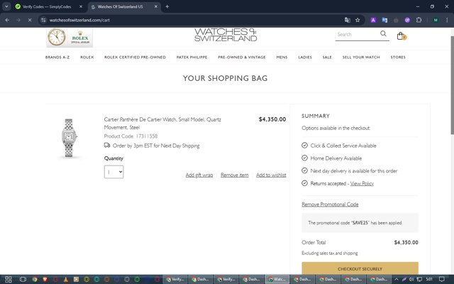The width and height of the screenshot is (454, 284).
Task: Close the Verify Codes SimplyCodes tab
Action: point(81,6)
